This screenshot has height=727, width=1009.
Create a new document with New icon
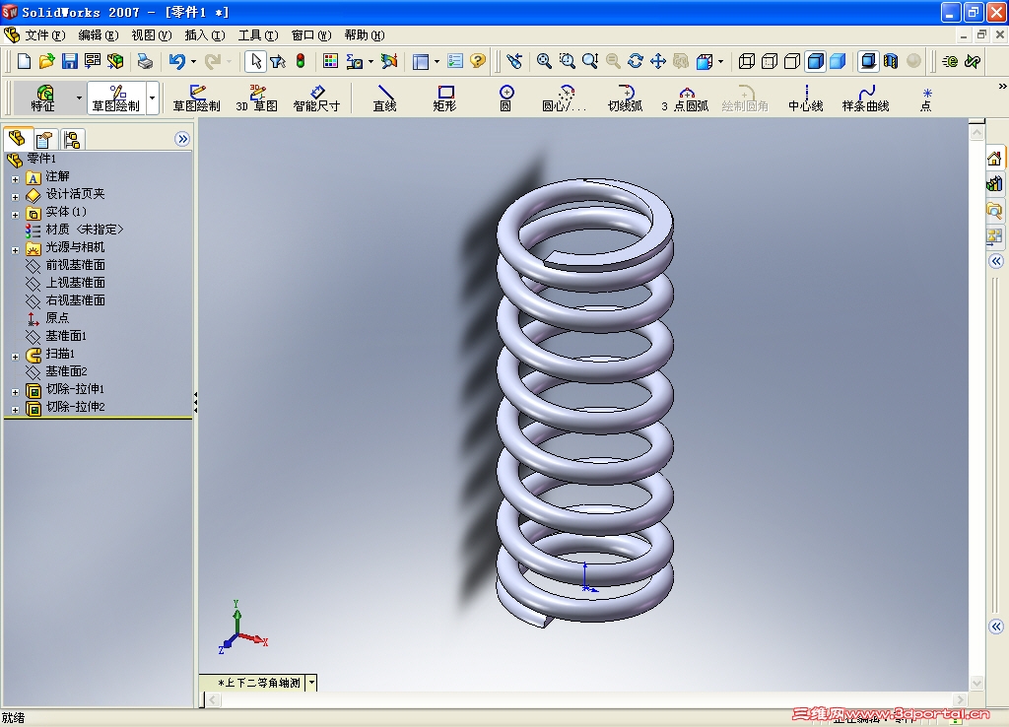point(24,61)
